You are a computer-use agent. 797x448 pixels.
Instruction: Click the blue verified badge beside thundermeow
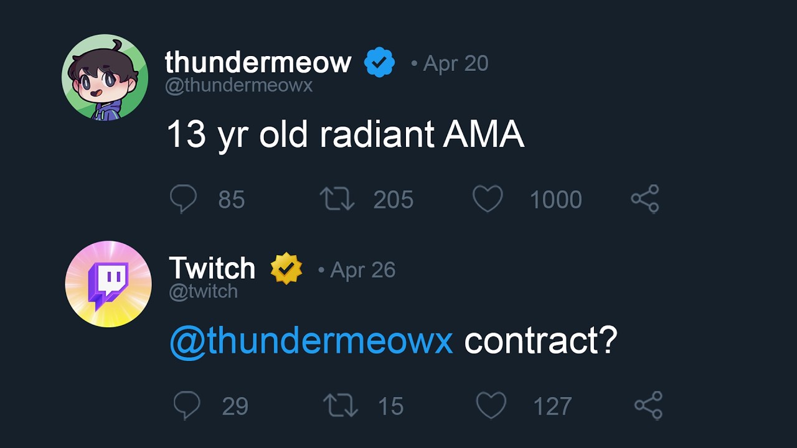point(379,62)
